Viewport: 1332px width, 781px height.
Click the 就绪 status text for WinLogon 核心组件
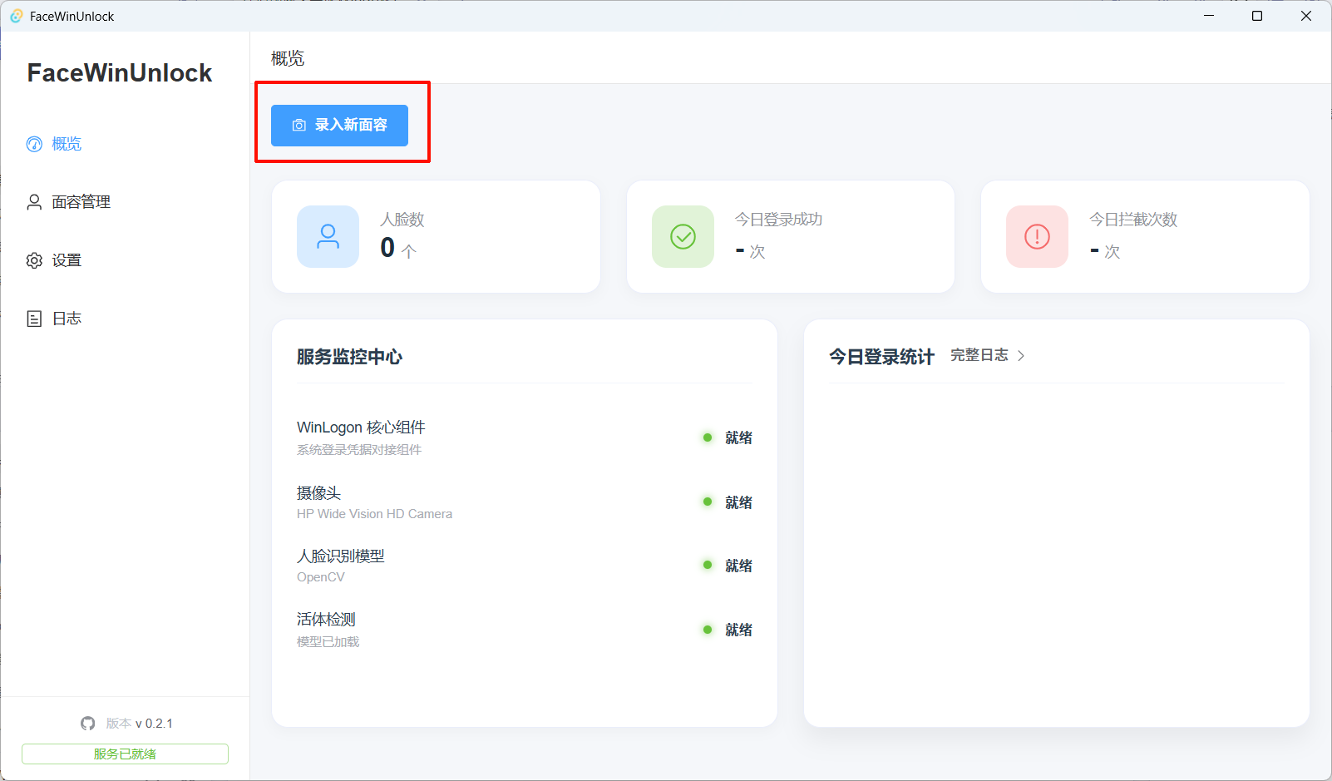coord(738,437)
